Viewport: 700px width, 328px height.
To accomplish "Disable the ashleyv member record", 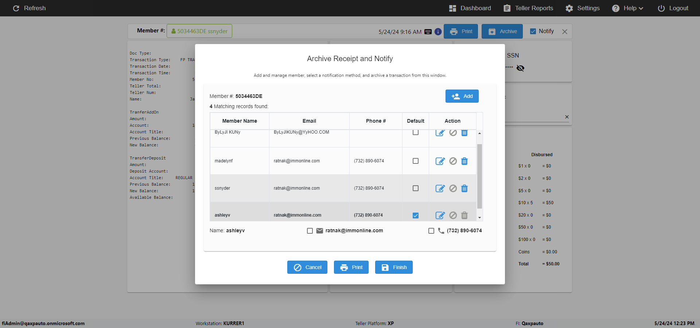I will (x=453, y=215).
